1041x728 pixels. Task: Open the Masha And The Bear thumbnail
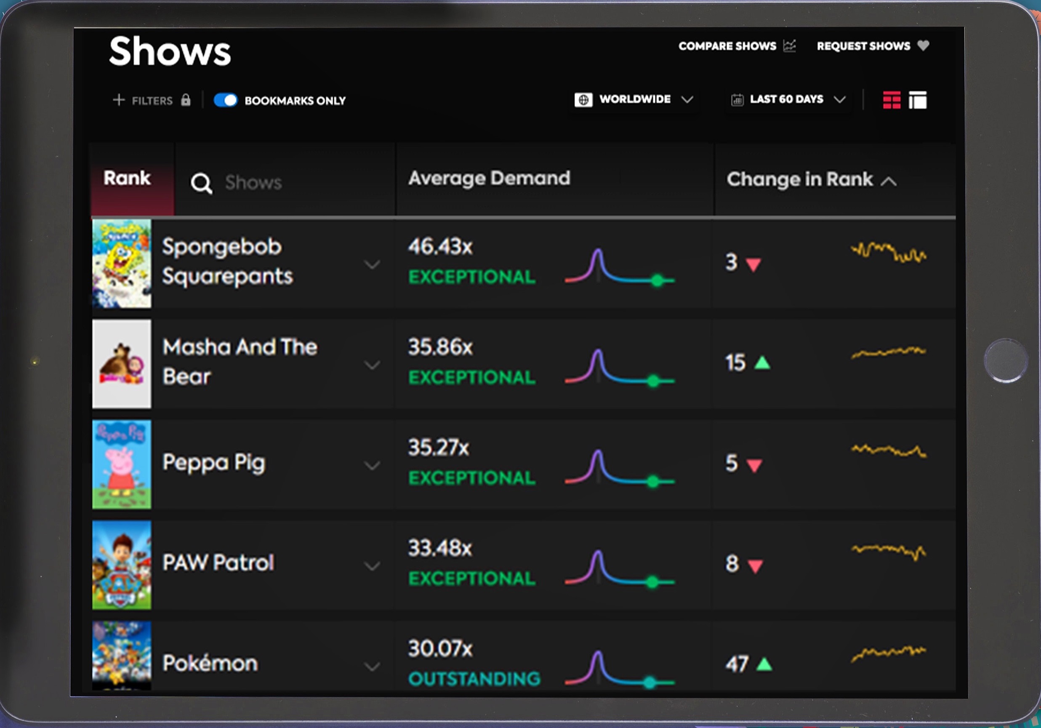(122, 364)
